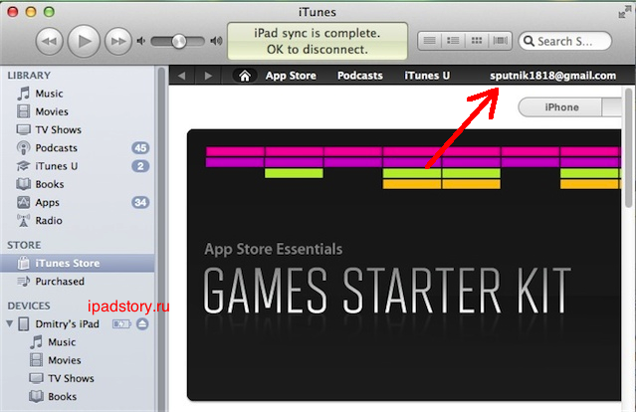The width and height of the screenshot is (636, 412).
Task: Enter full screen with corner arrows icon
Action: point(625,12)
